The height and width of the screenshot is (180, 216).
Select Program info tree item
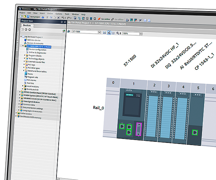point(32,77)
